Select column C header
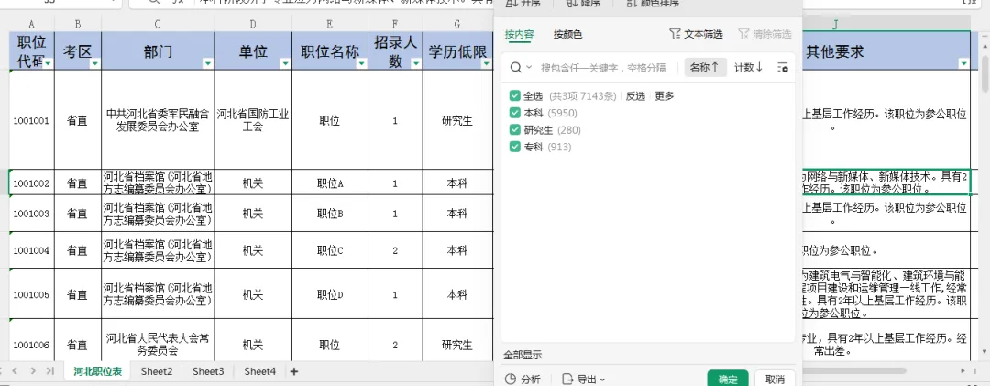The image size is (990, 386). pos(158,25)
